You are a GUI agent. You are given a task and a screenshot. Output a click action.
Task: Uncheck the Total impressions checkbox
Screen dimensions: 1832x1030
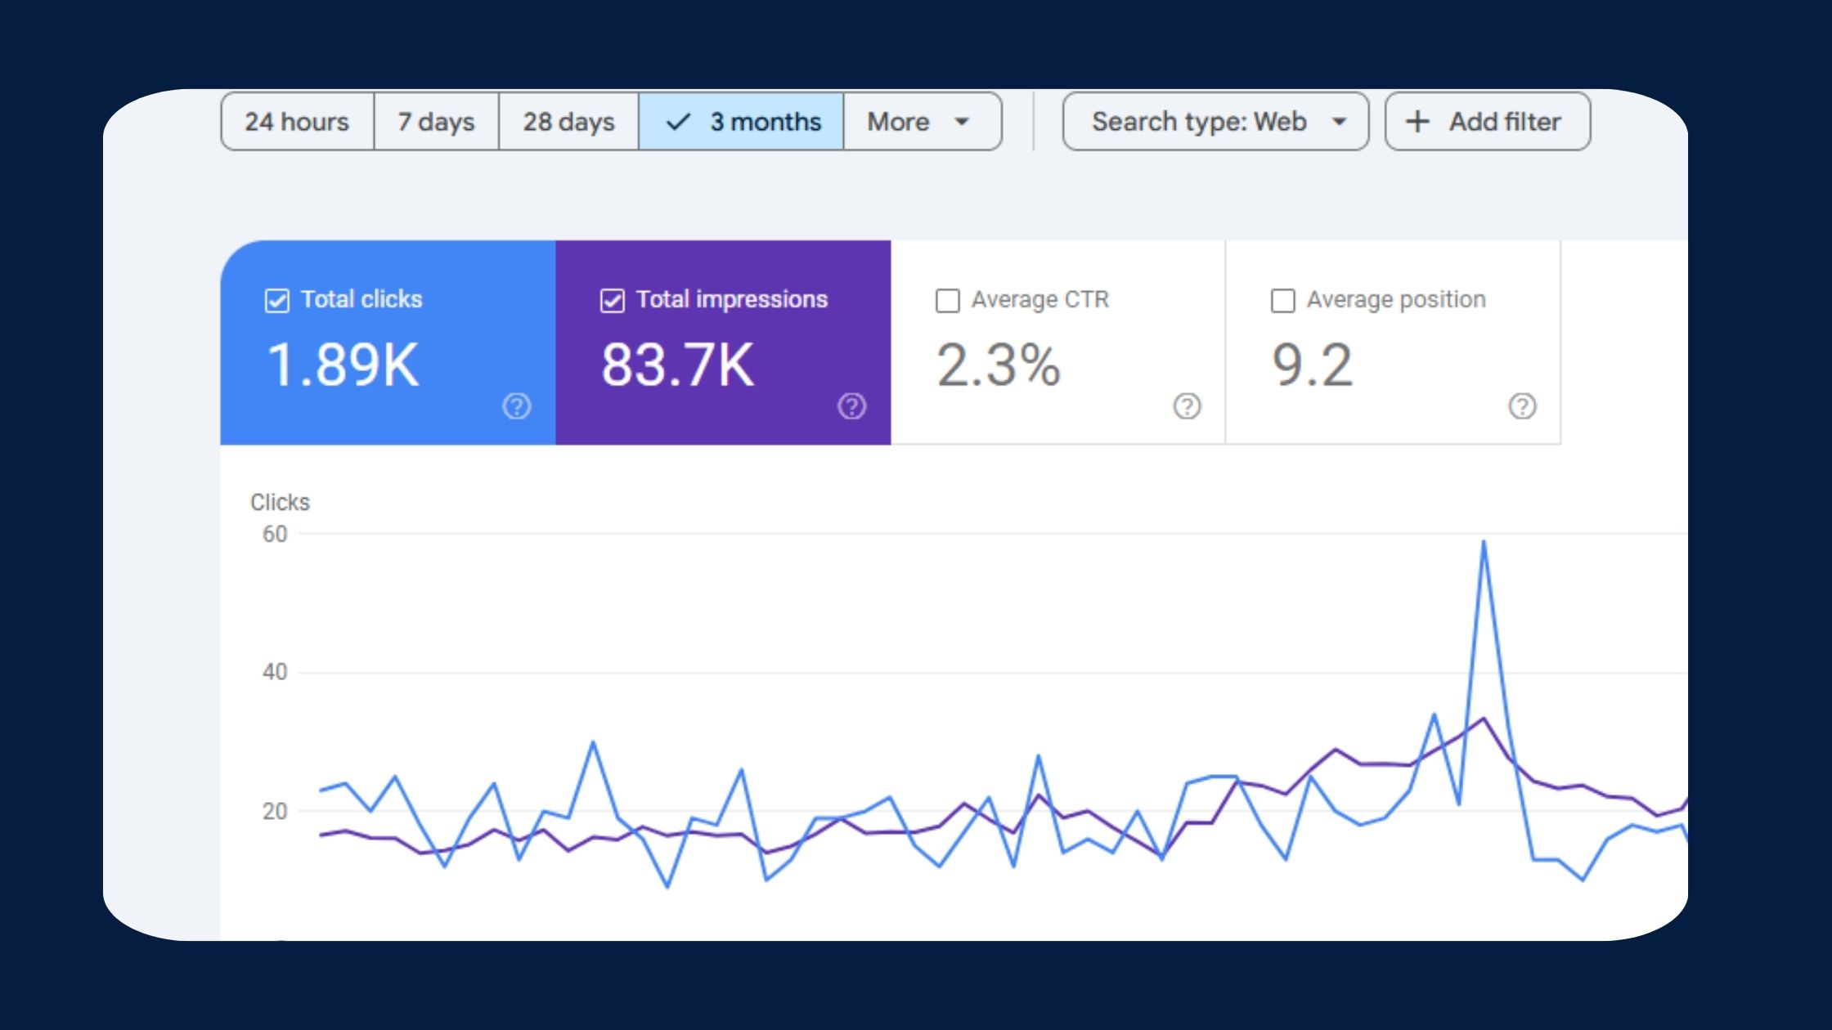[613, 301]
